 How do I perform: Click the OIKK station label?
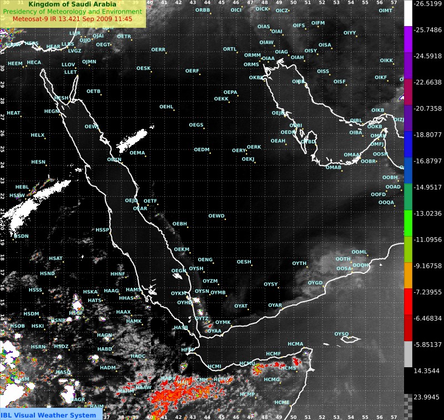point(386,61)
